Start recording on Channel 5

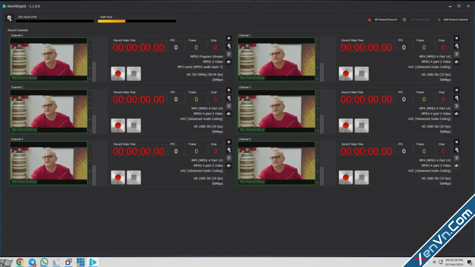coord(346,178)
